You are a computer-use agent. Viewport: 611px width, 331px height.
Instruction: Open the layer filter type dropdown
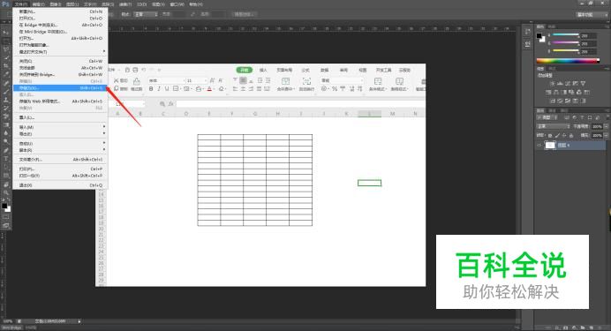click(548, 117)
